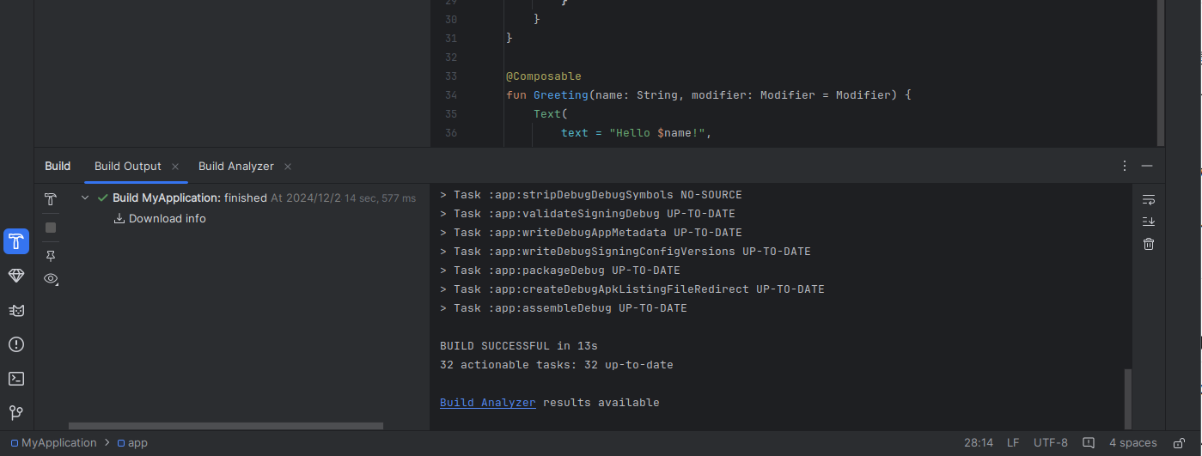Close the Build Output tab
The height and width of the screenshot is (456, 1202).
point(175,167)
